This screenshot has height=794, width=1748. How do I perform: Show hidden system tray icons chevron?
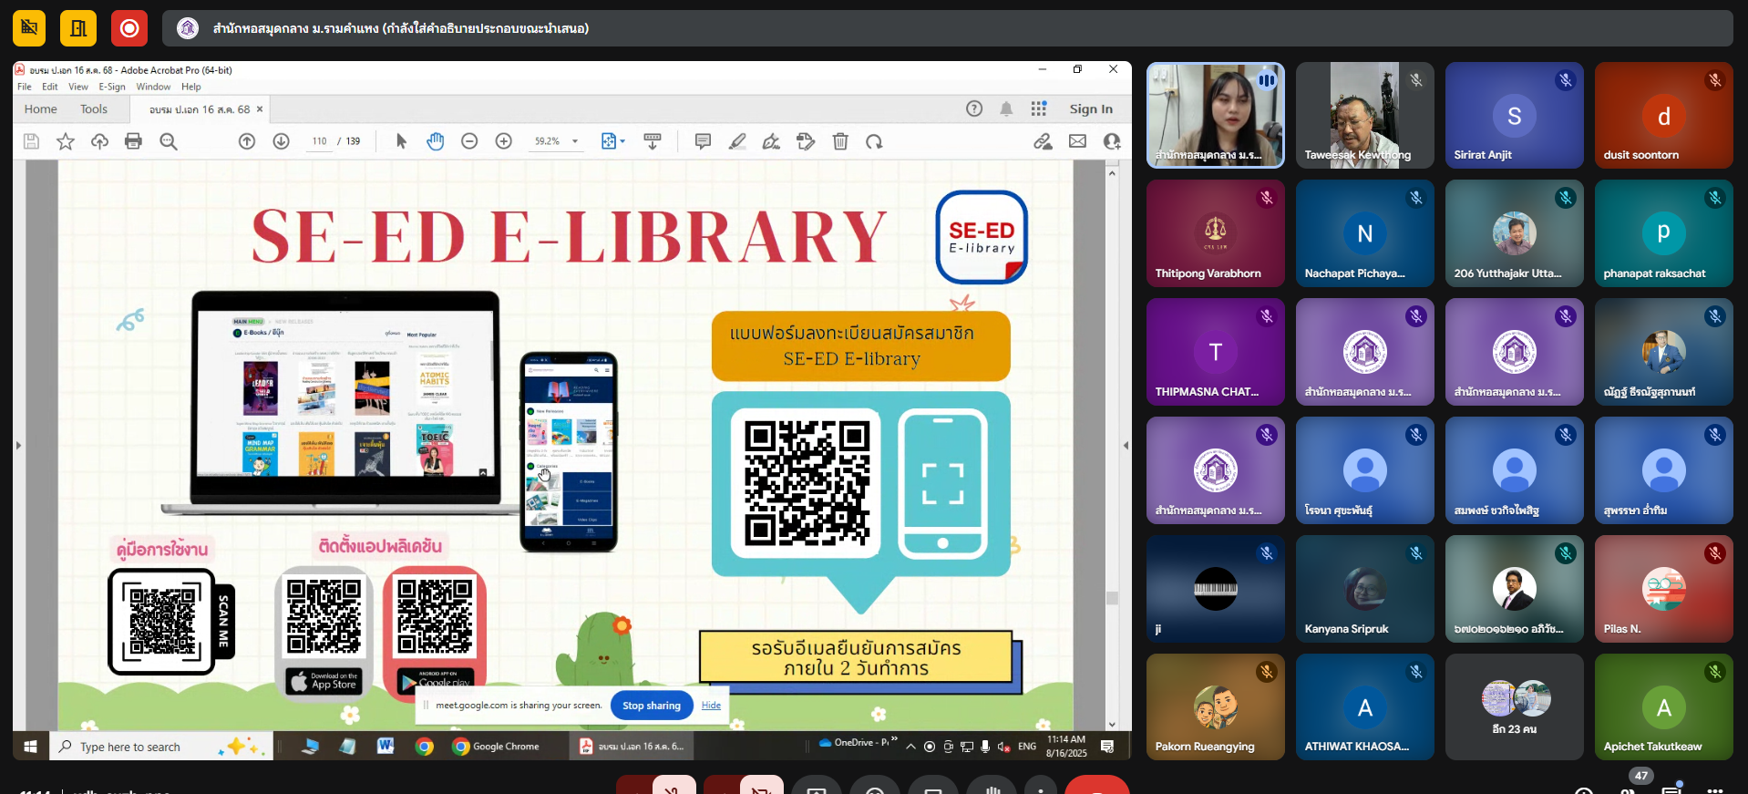(x=910, y=747)
